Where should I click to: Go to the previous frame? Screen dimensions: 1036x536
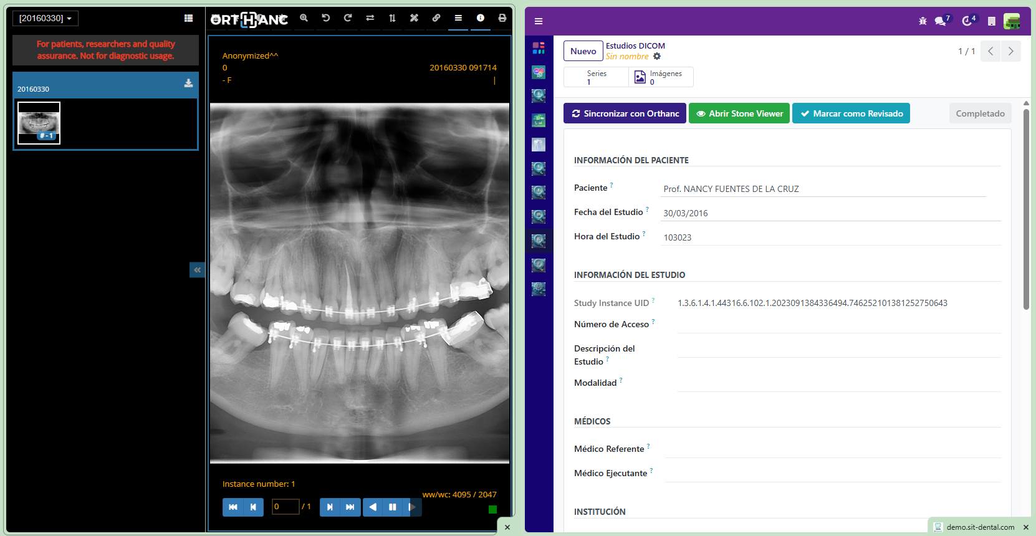click(x=253, y=507)
